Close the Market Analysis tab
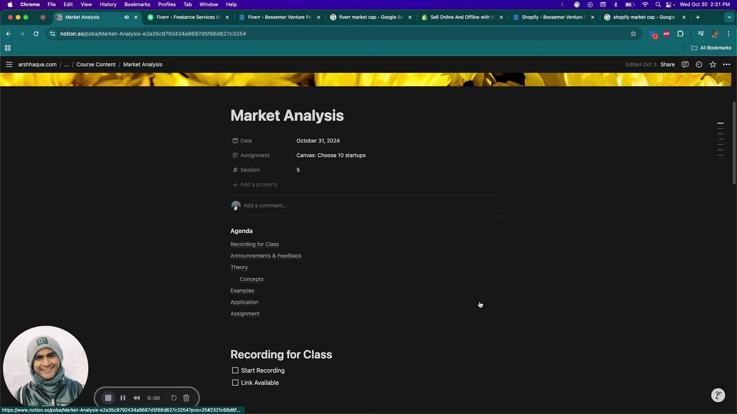This screenshot has height=414, width=737. point(136,17)
